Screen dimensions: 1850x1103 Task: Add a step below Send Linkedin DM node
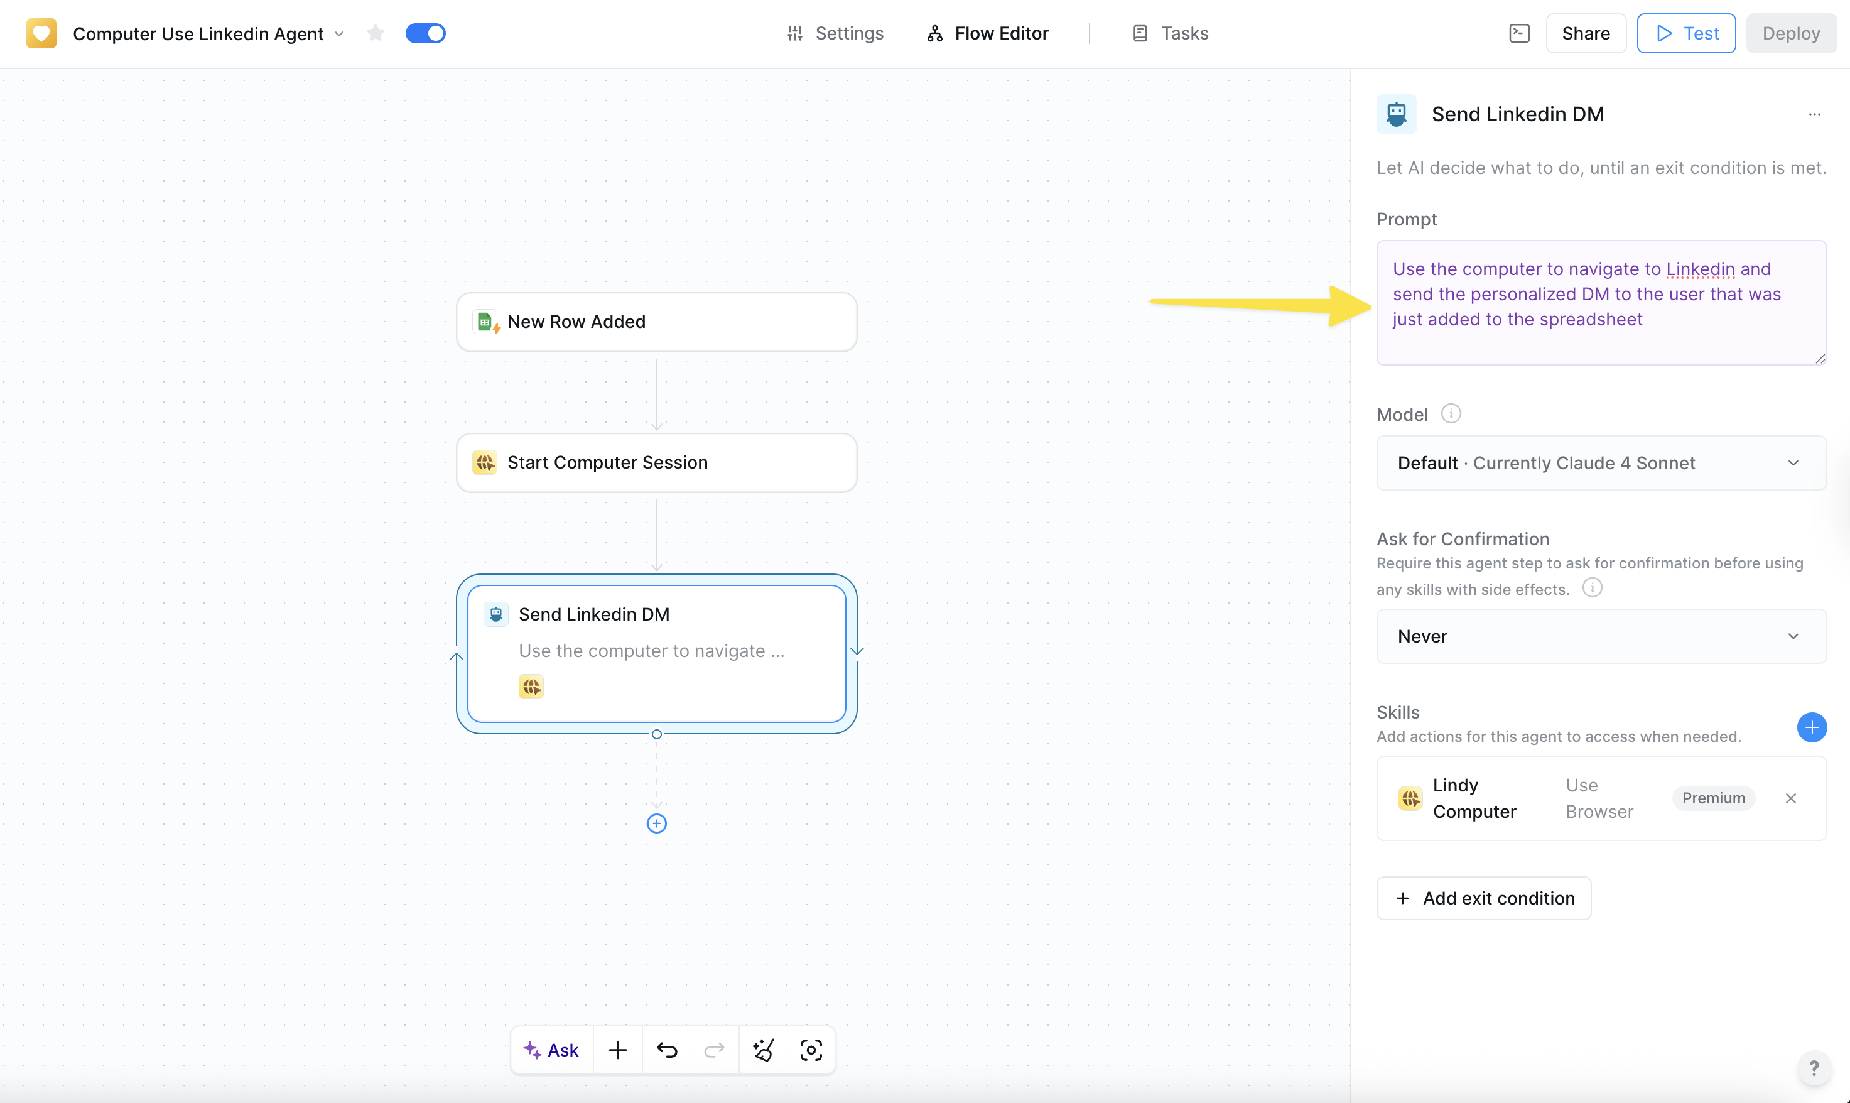[657, 823]
